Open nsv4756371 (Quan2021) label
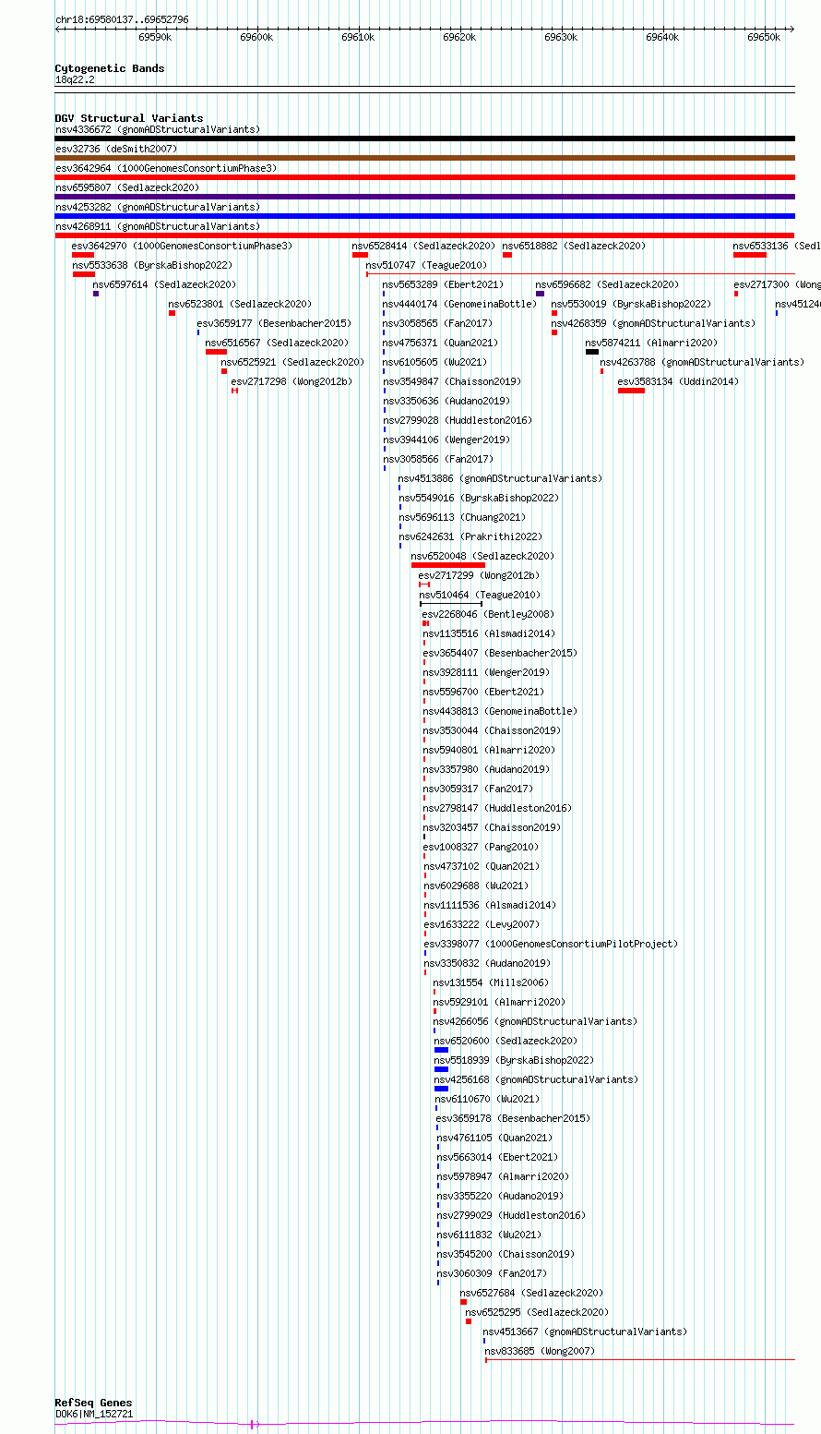 [441, 343]
